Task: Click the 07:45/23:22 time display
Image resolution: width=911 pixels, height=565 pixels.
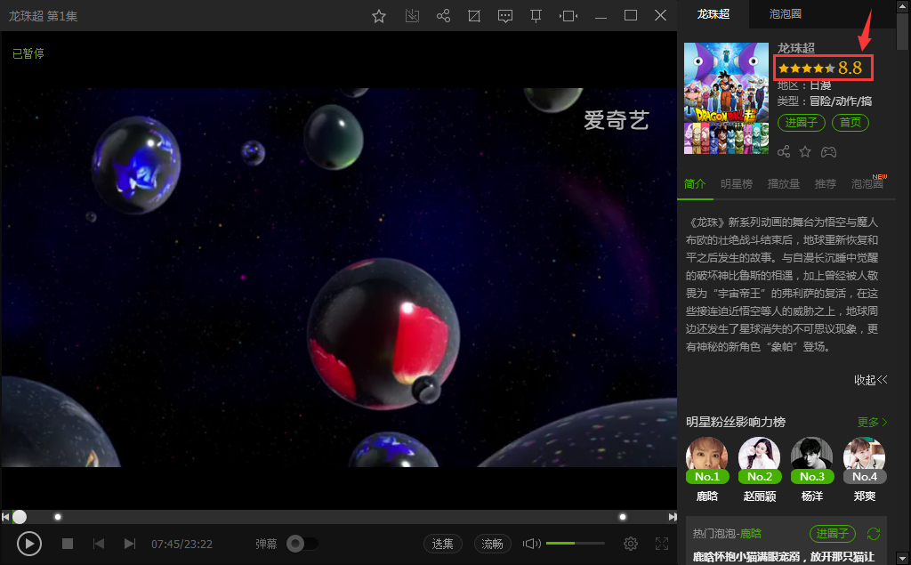Action: [x=181, y=544]
